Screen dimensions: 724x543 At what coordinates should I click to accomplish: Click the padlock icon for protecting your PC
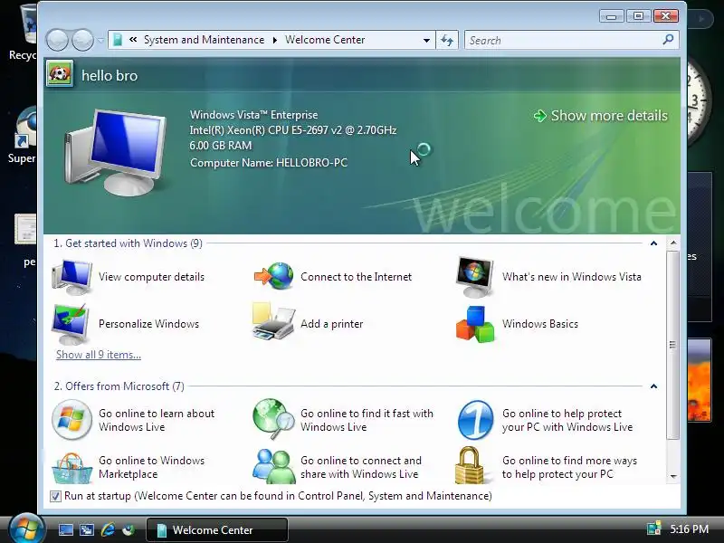(x=470, y=465)
